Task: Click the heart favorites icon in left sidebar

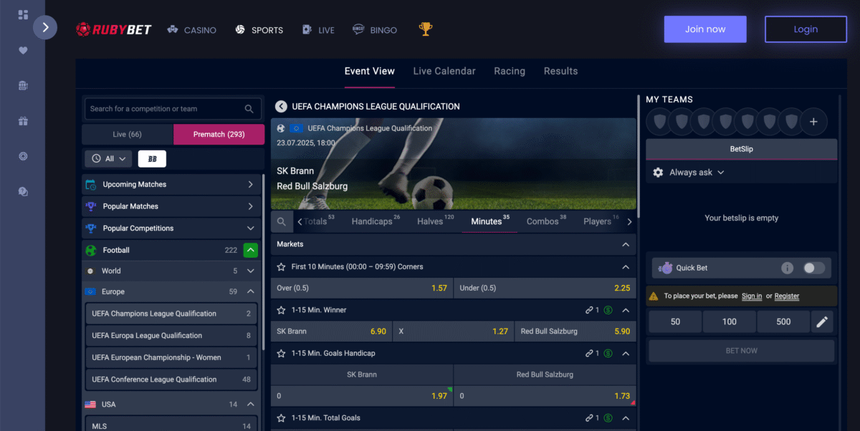Action: click(x=23, y=50)
